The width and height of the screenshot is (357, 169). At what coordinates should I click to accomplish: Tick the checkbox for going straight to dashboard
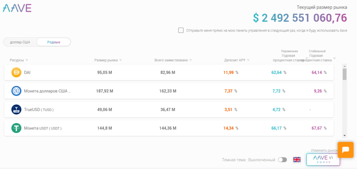coord(181,30)
